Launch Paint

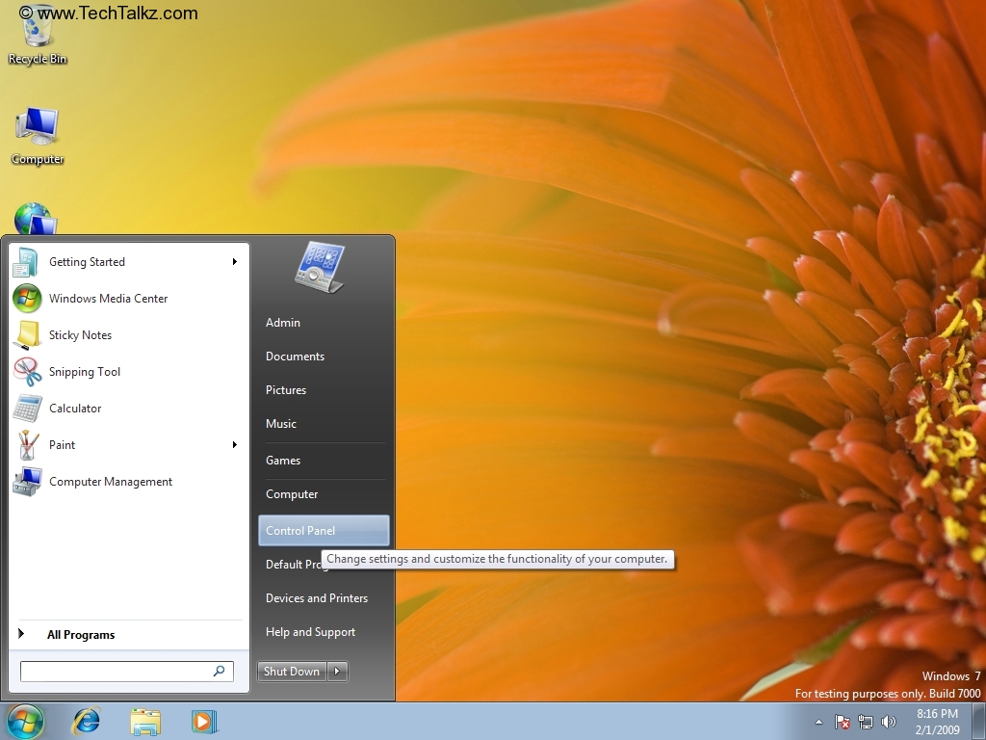(x=62, y=444)
